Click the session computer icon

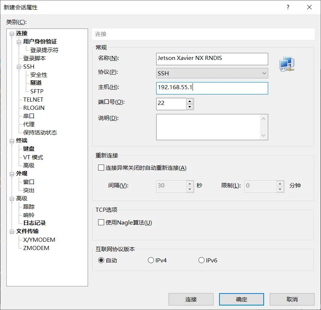[x=287, y=64]
